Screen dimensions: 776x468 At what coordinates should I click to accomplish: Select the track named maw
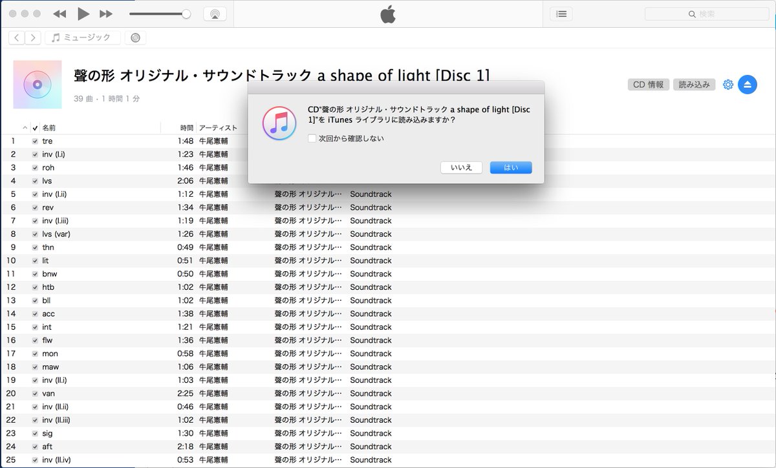pyautogui.click(x=50, y=367)
